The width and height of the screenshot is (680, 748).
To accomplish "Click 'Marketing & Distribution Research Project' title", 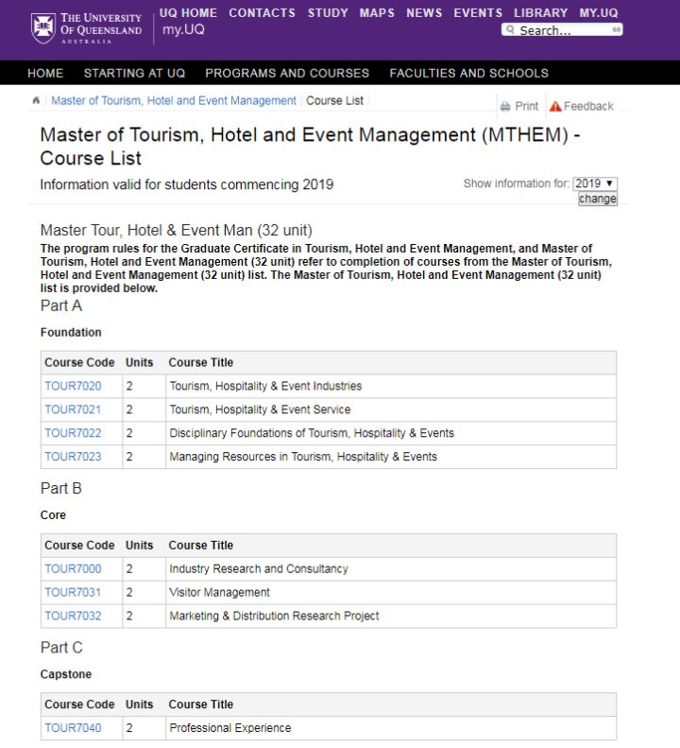I will pos(274,616).
